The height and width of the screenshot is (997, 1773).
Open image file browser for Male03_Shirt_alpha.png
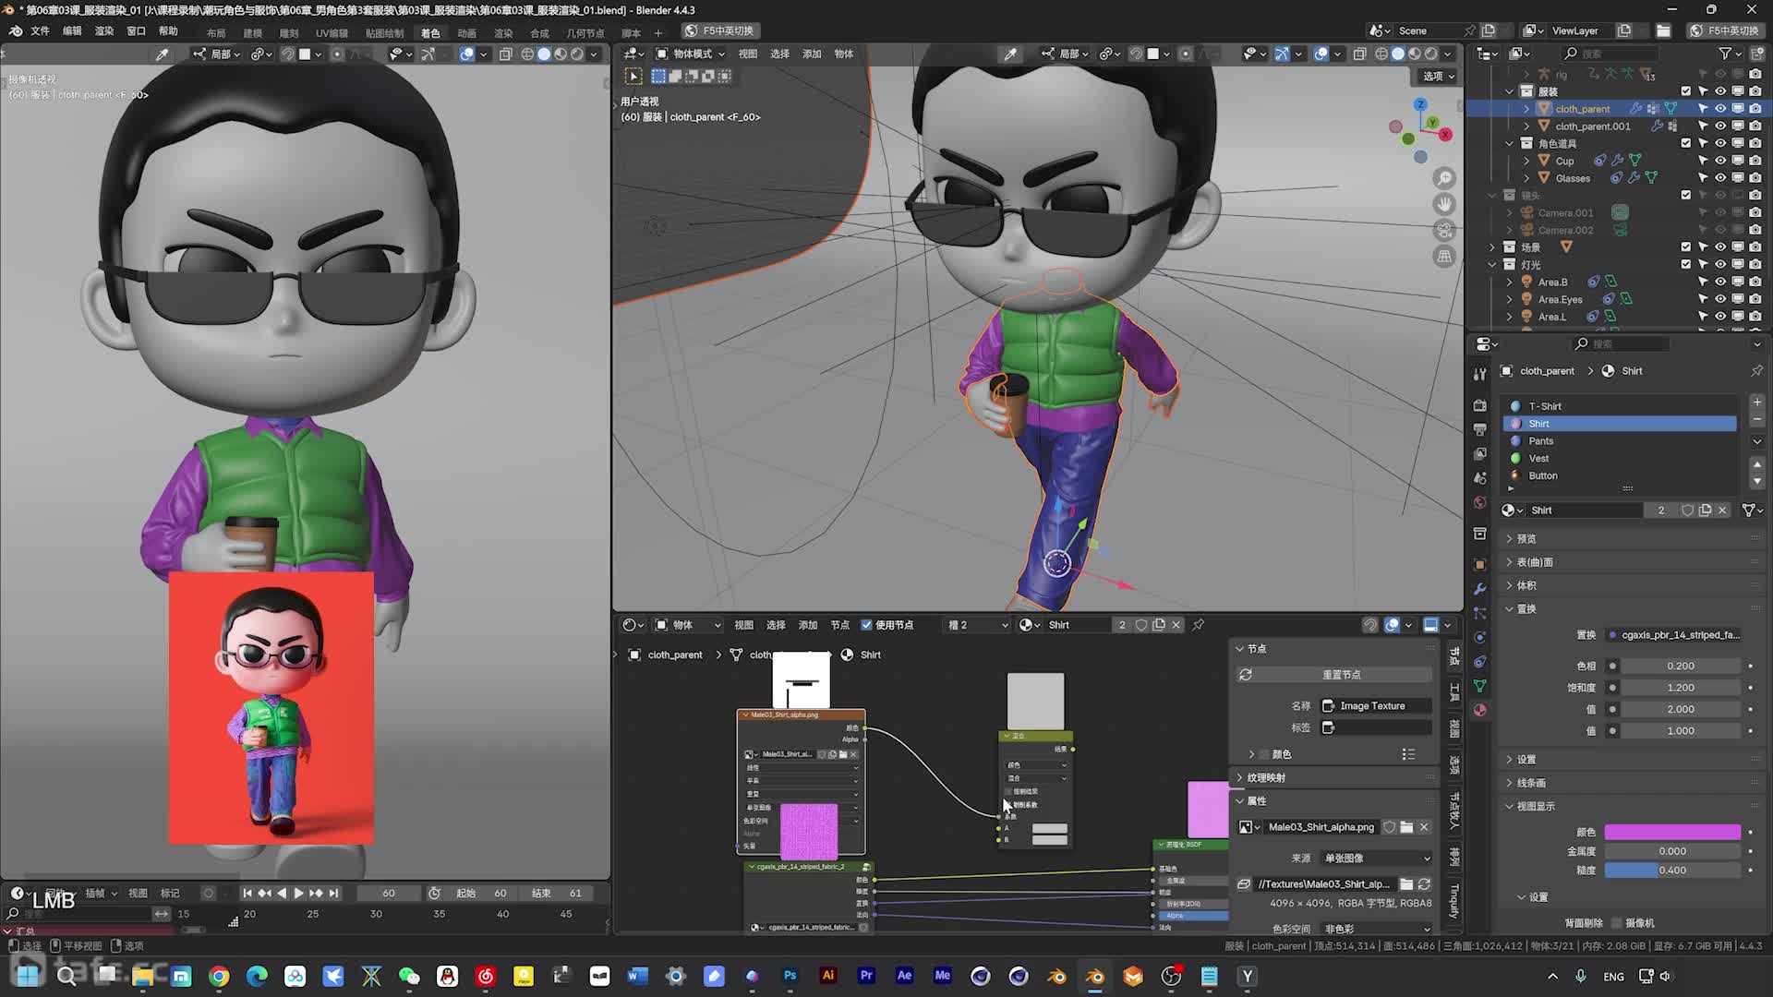tap(1406, 827)
